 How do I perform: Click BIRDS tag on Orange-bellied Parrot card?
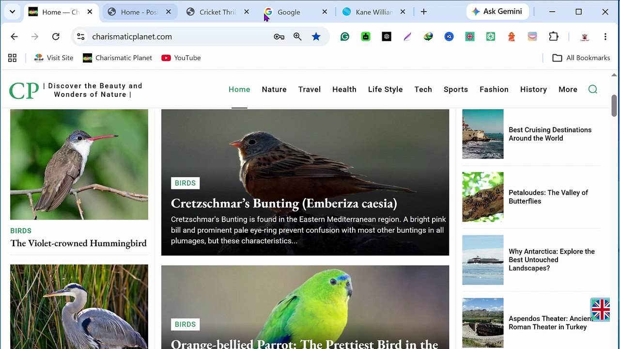(x=185, y=324)
